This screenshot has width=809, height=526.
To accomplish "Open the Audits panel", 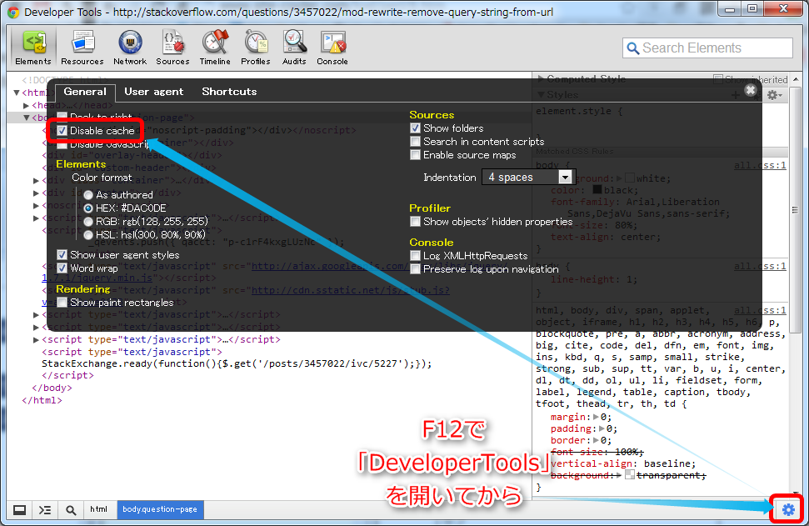I will point(294,48).
